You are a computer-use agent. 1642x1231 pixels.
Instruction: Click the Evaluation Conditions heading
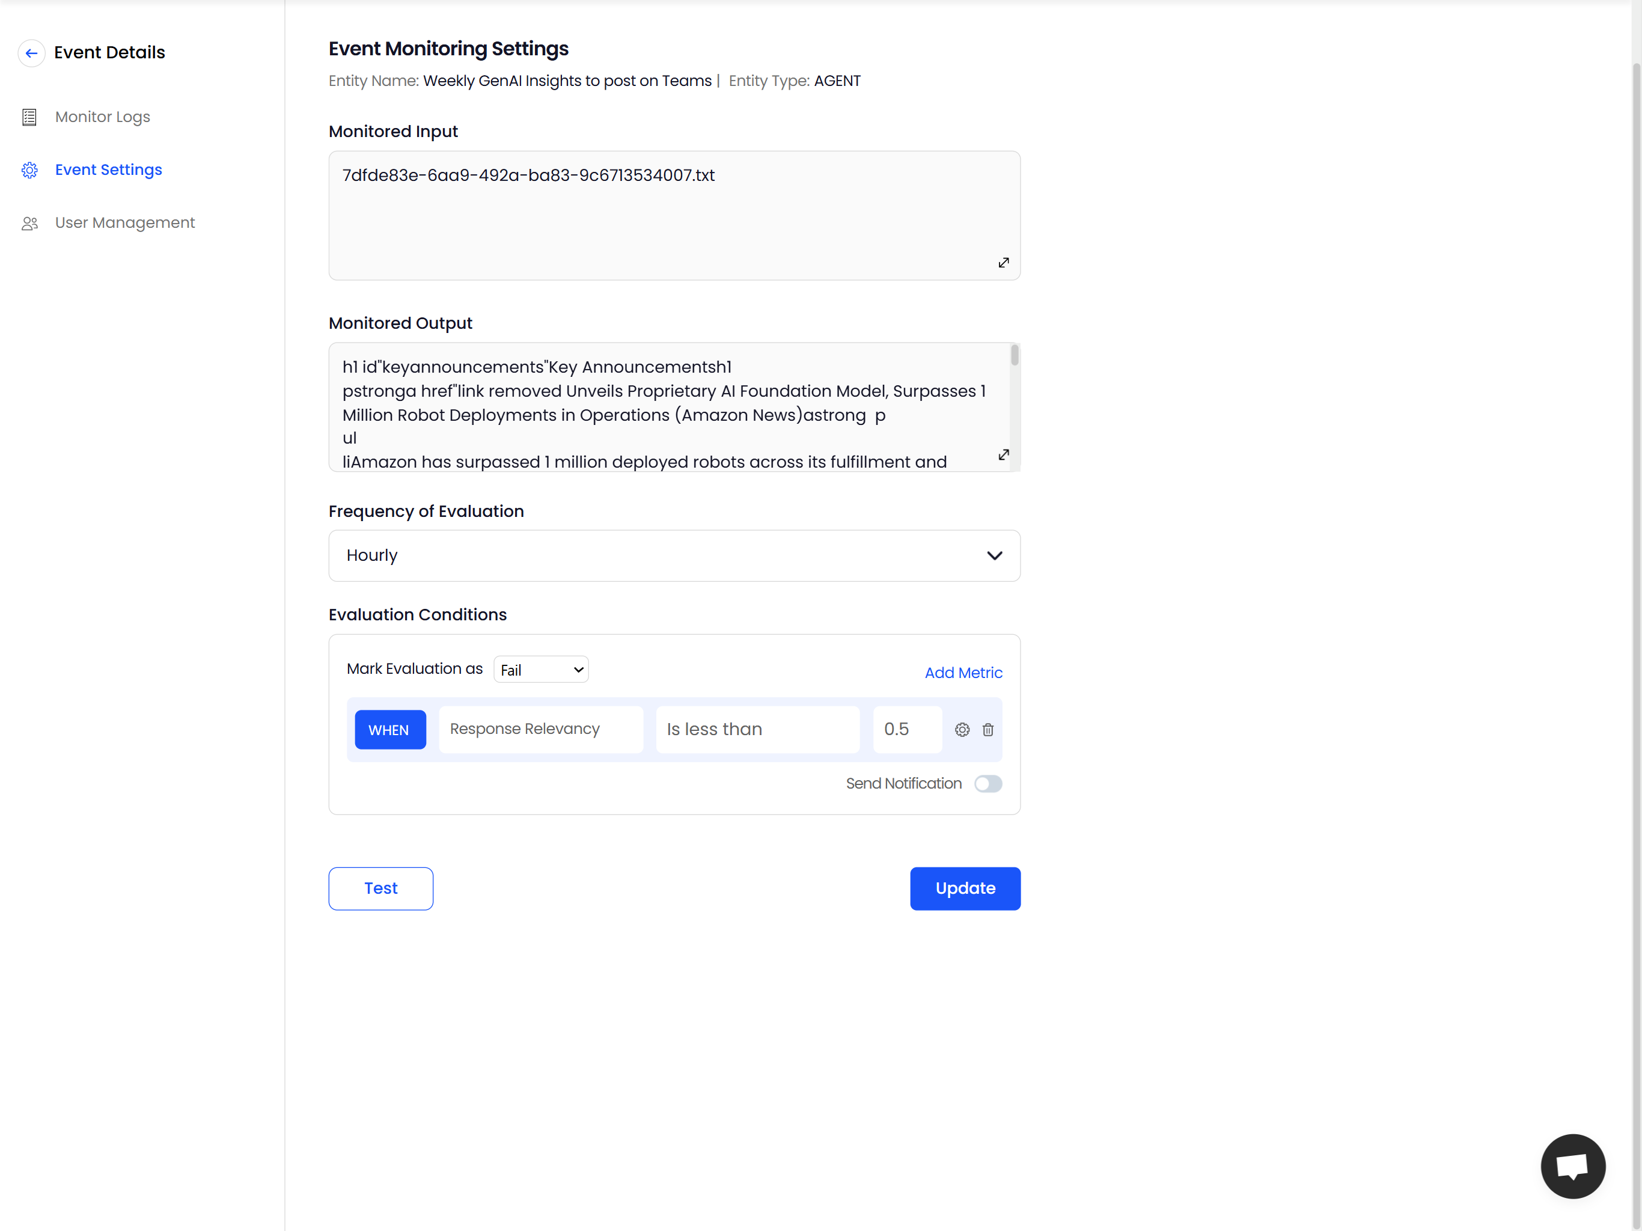point(418,615)
